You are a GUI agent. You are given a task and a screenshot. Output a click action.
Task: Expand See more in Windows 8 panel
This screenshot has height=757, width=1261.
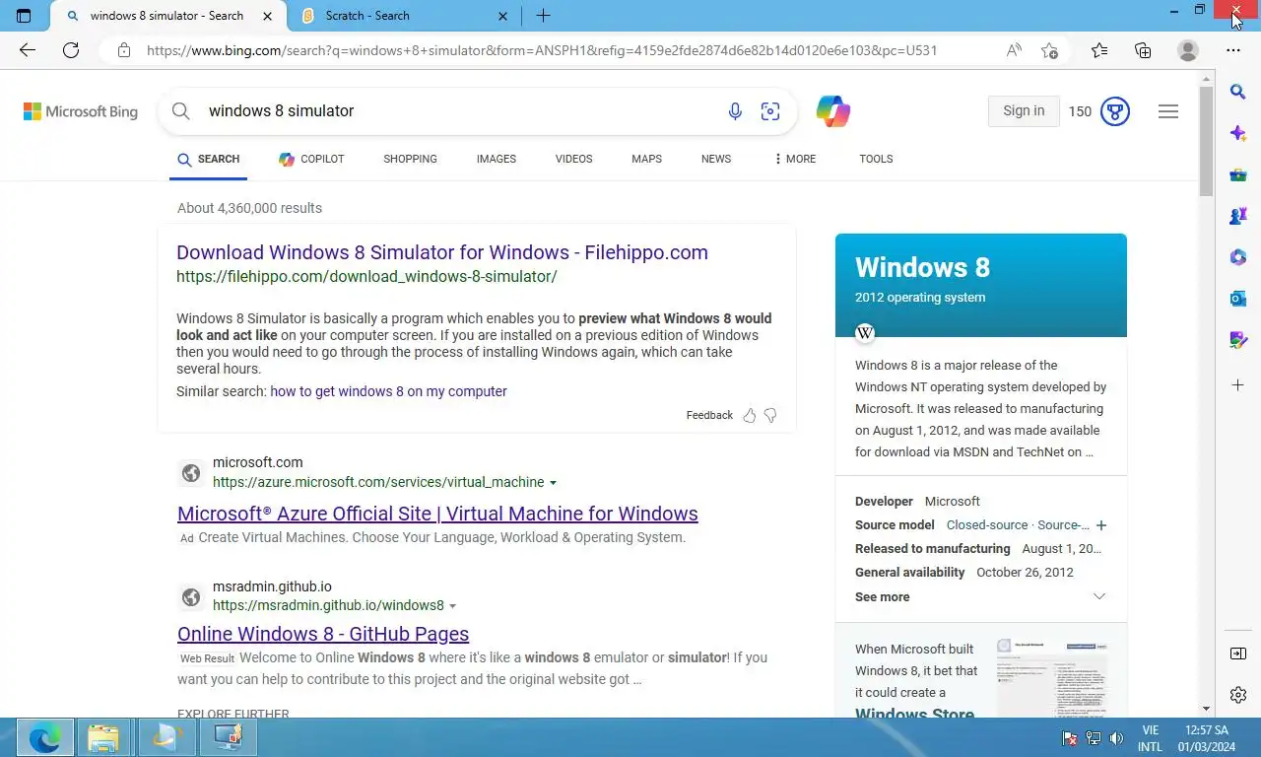980,596
